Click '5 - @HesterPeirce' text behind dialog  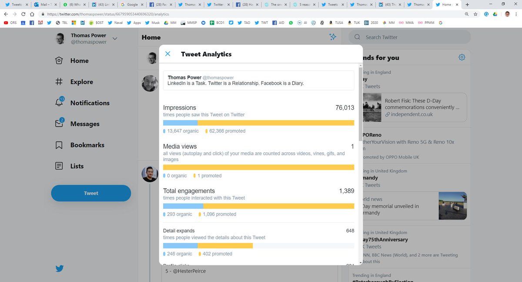185,271
